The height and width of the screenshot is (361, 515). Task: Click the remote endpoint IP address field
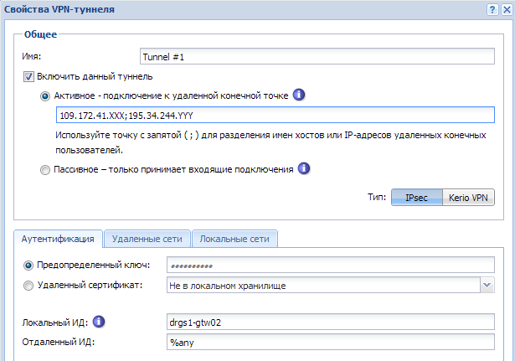point(276,115)
